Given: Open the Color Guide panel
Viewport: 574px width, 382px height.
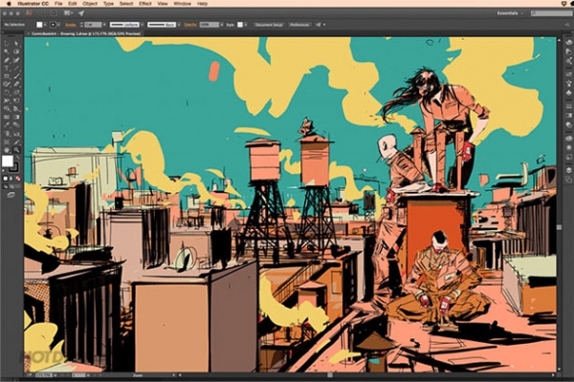Looking at the screenshot, I should point(568,52).
